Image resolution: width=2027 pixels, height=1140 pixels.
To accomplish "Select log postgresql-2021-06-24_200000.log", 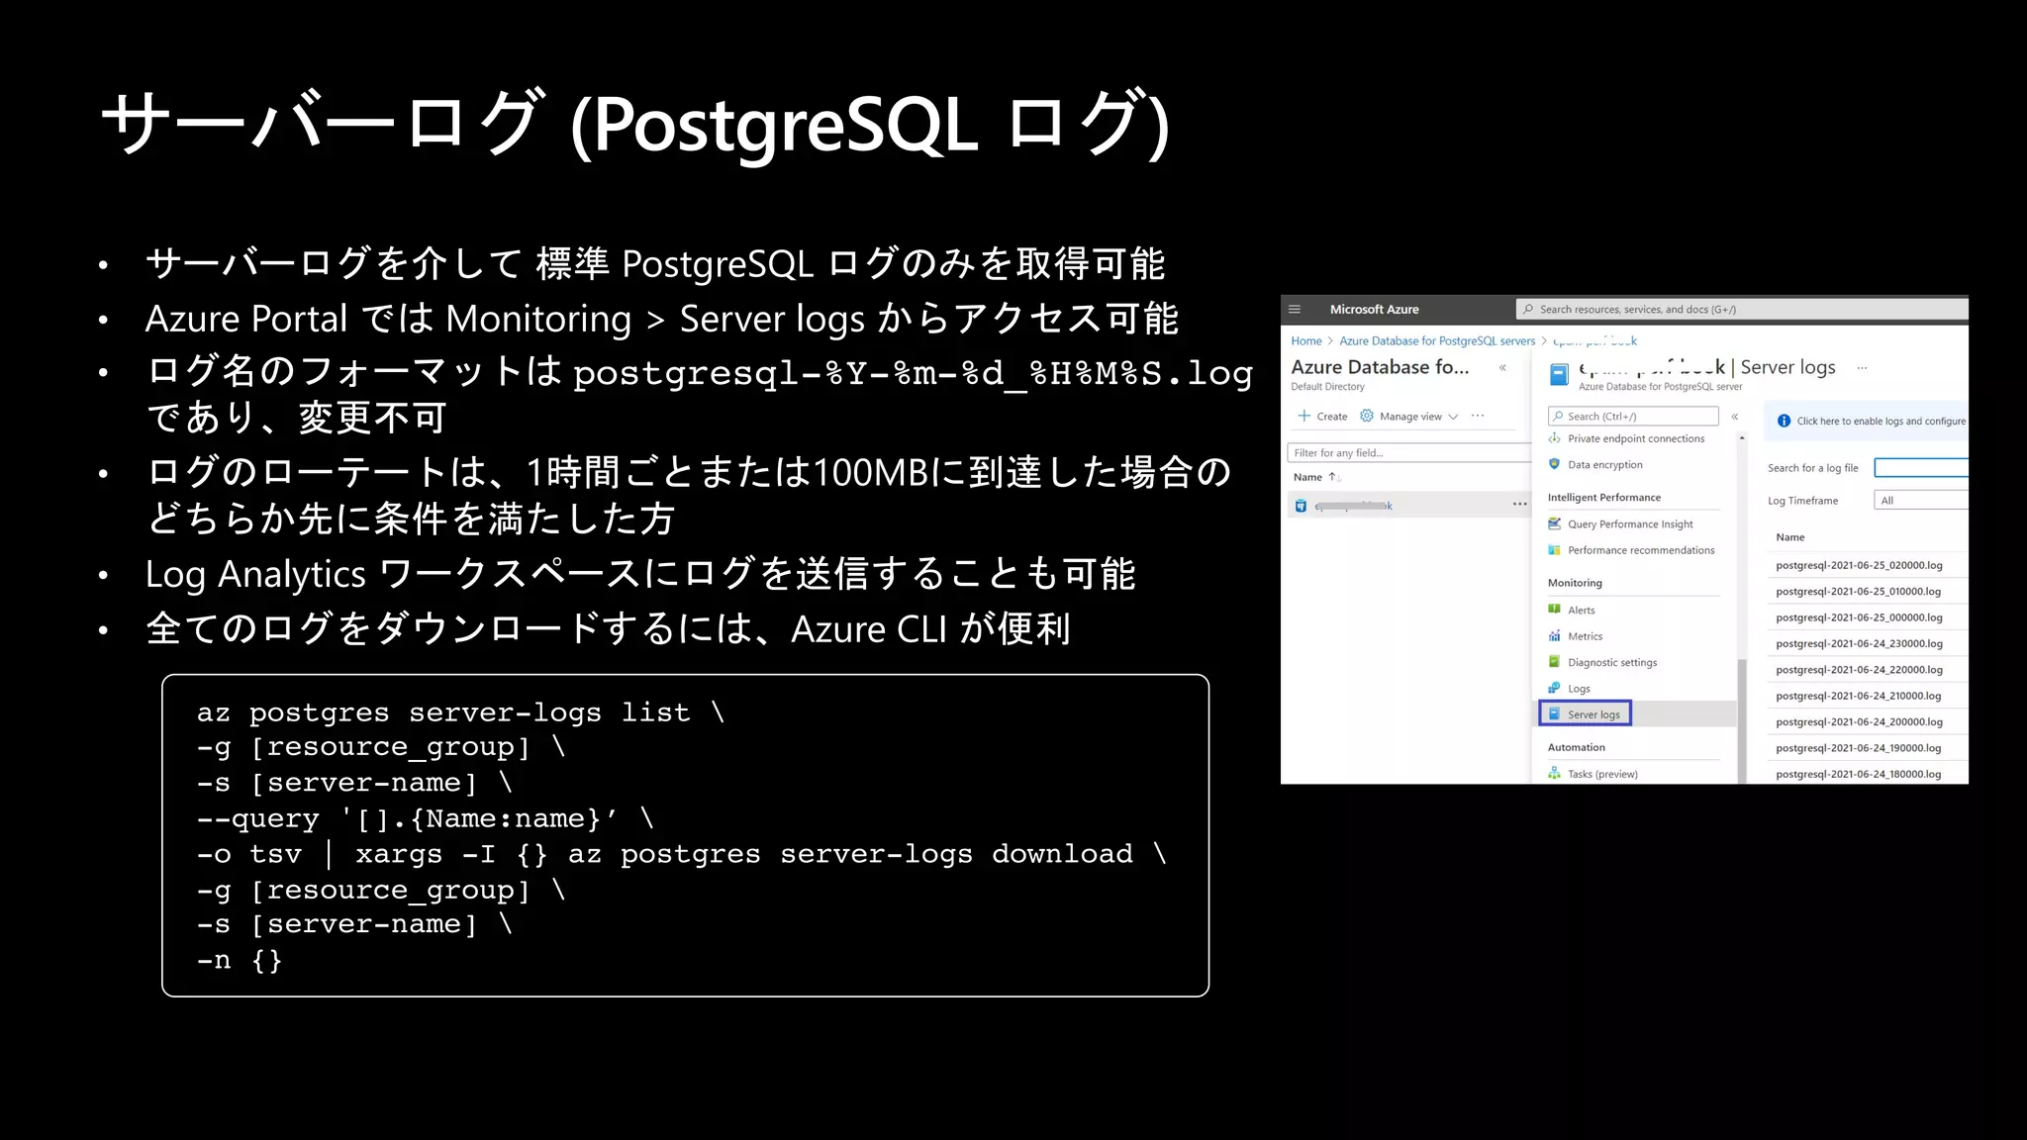I will click(x=1859, y=722).
